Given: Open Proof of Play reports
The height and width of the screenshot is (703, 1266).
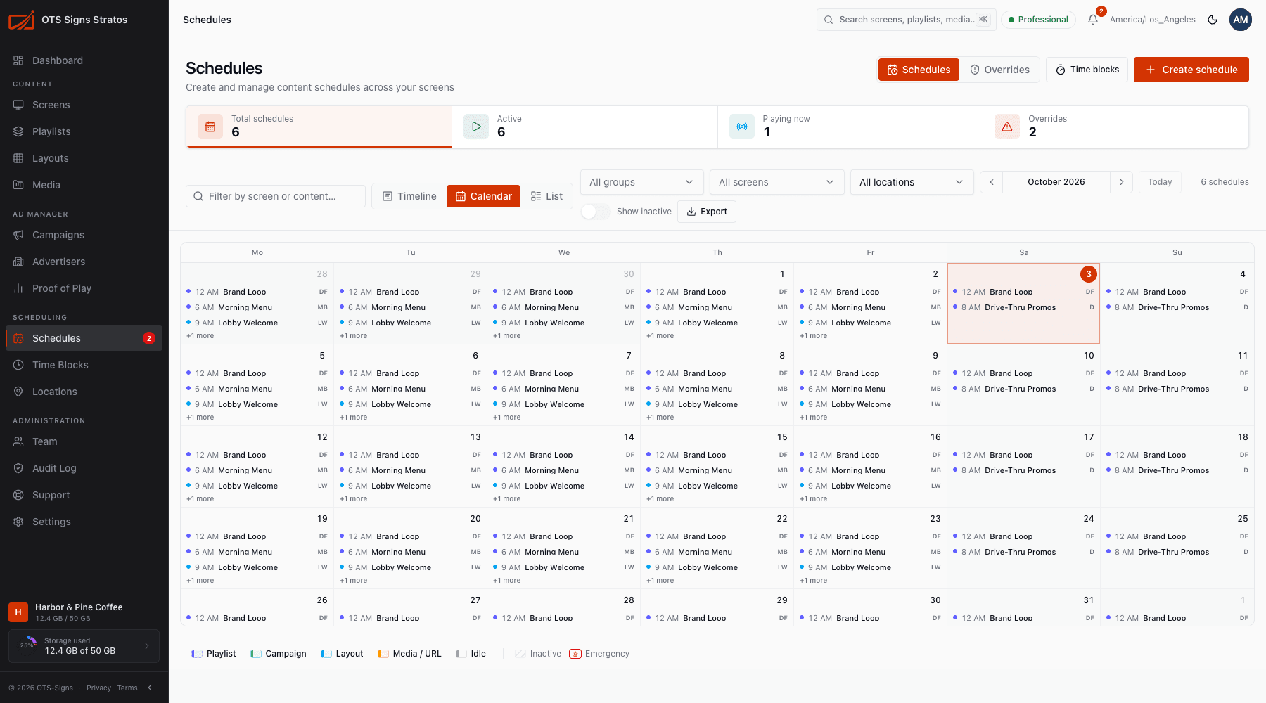Looking at the screenshot, I should pos(84,288).
